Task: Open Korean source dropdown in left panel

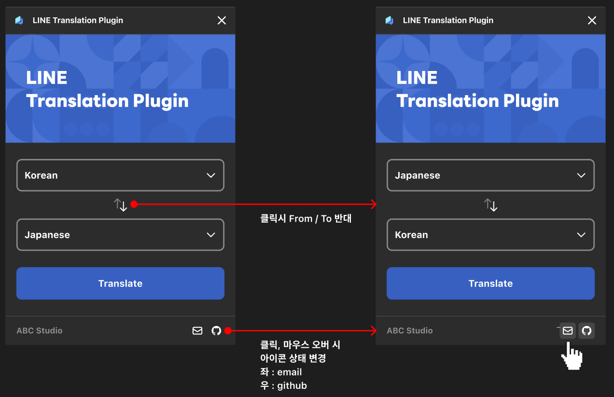Action: (121, 175)
